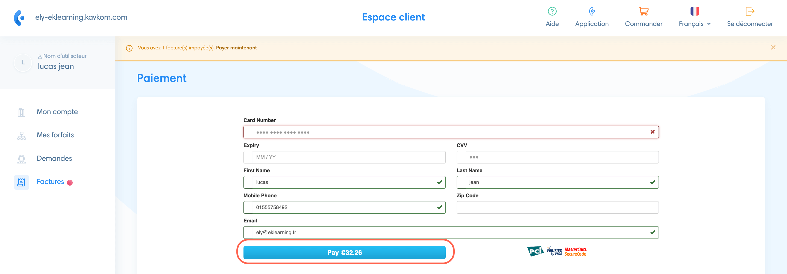Click the Commander link in header

[x=644, y=24]
